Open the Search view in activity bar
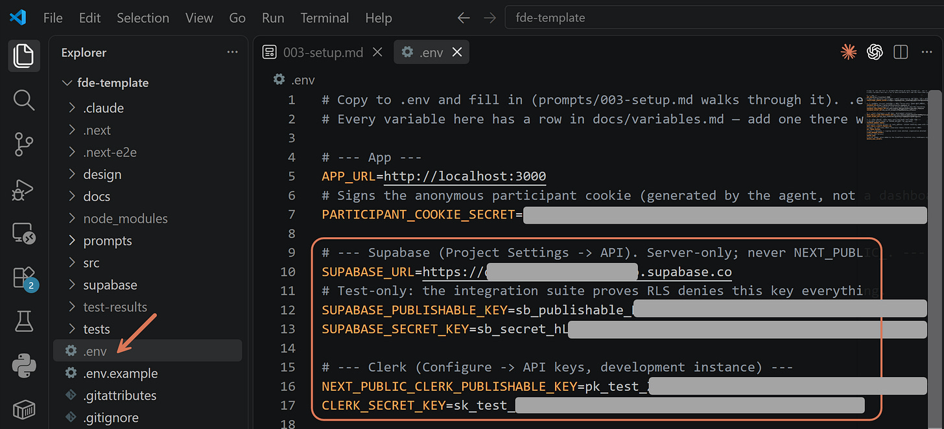 [23, 100]
